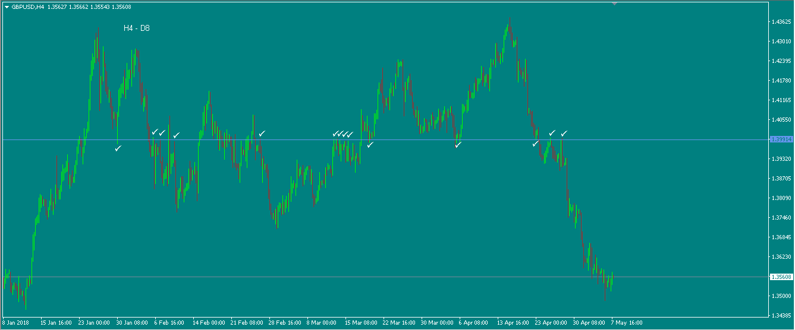Click the 1.43010 price axis value
Image resolution: width=795 pixels, height=330 pixels.
click(780, 42)
